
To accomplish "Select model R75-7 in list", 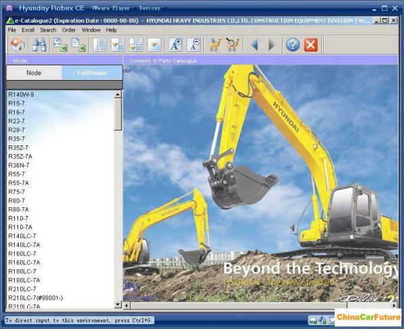I will tap(16, 192).
